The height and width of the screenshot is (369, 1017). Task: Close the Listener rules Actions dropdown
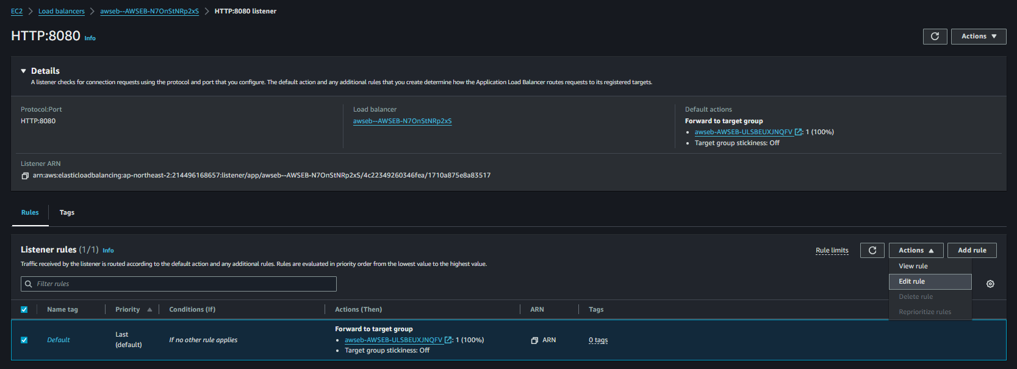click(x=916, y=250)
